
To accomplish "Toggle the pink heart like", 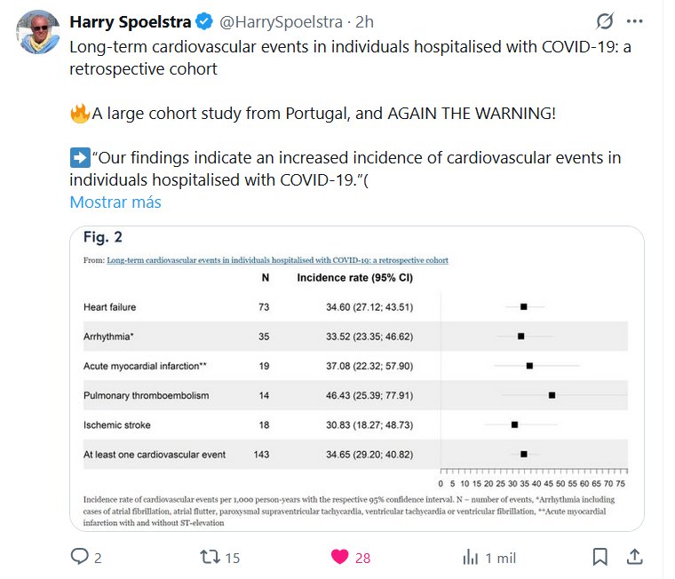I will [339, 557].
